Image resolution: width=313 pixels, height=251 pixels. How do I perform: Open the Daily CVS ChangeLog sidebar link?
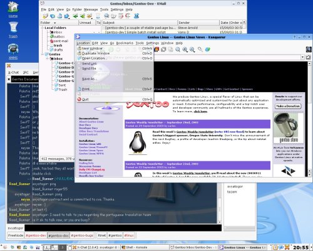[x=91, y=169]
